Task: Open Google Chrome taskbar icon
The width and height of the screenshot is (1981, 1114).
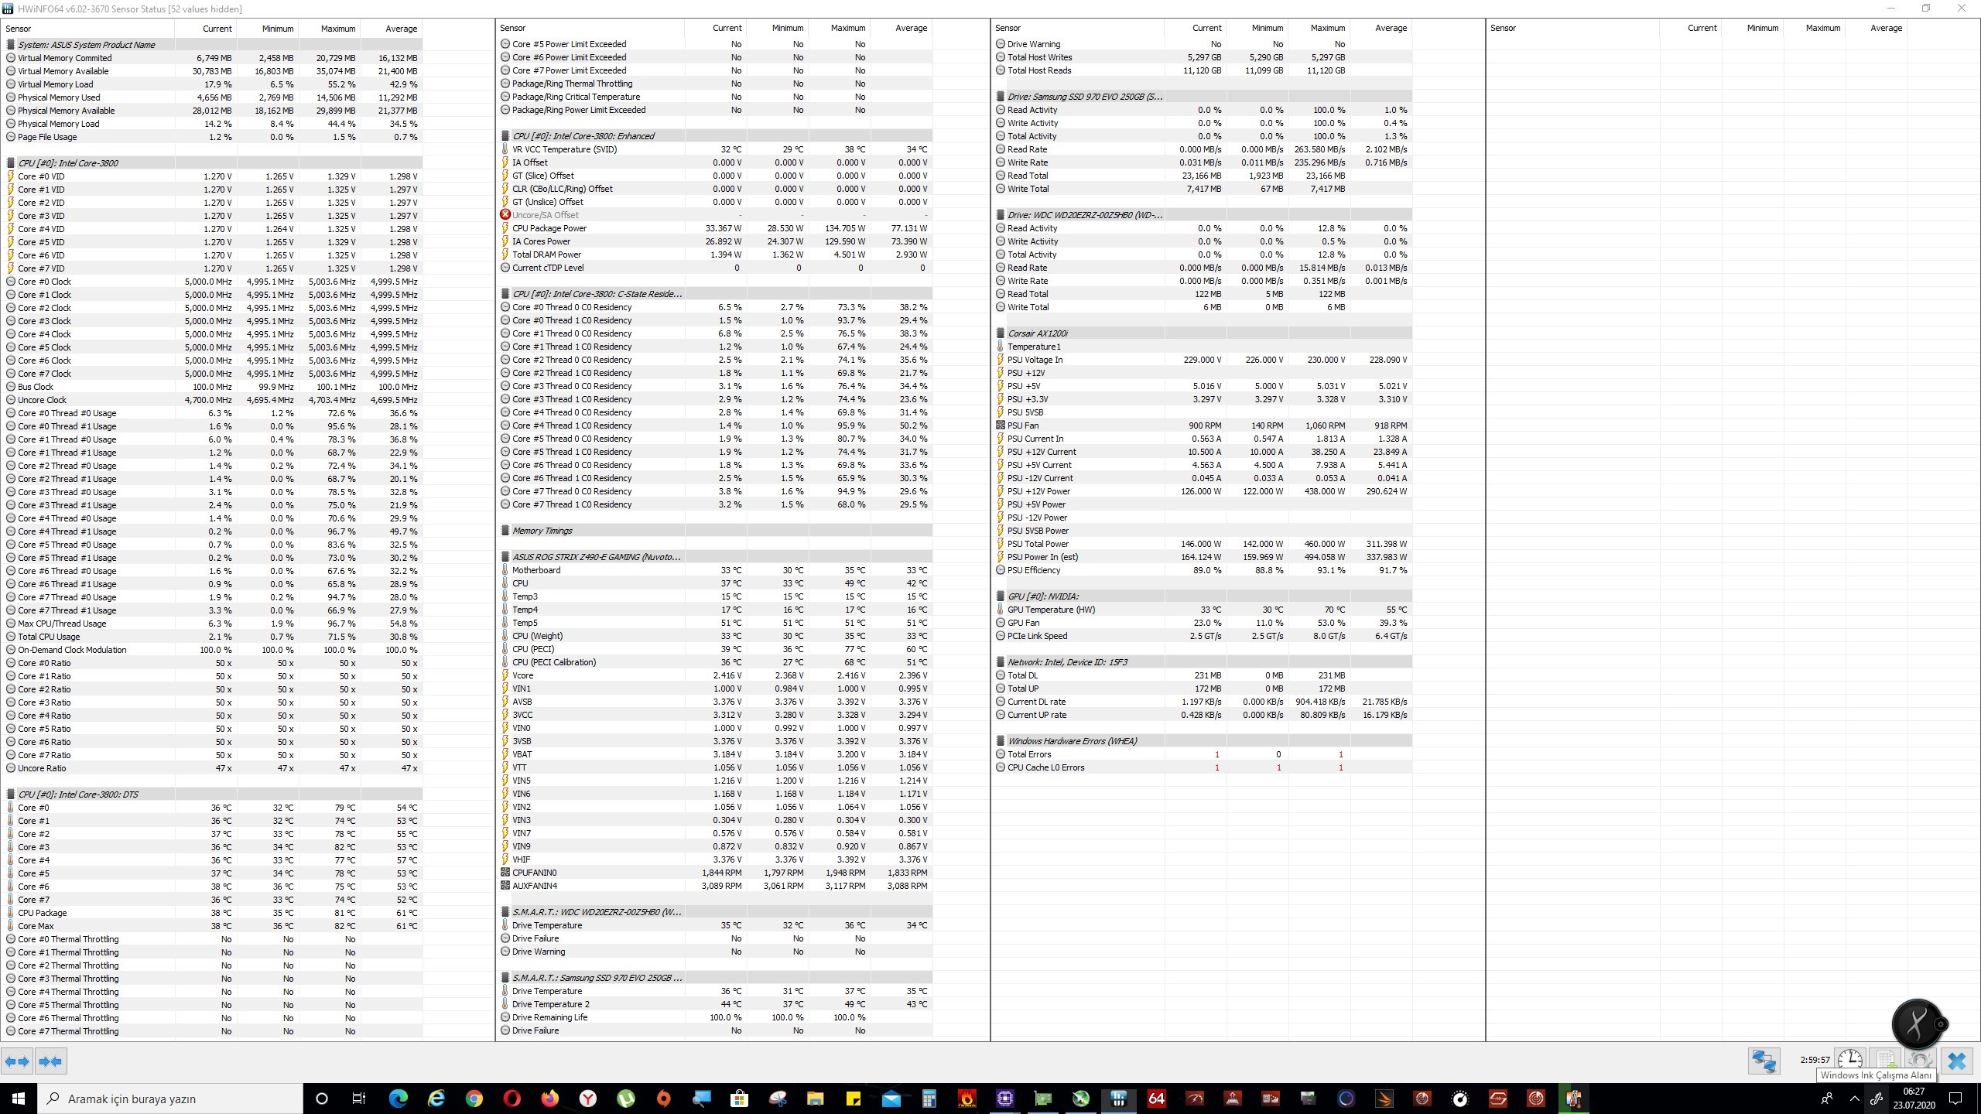Action: click(x=474, y=1099)
